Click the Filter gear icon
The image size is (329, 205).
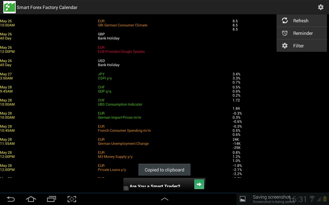pos(285,46)
